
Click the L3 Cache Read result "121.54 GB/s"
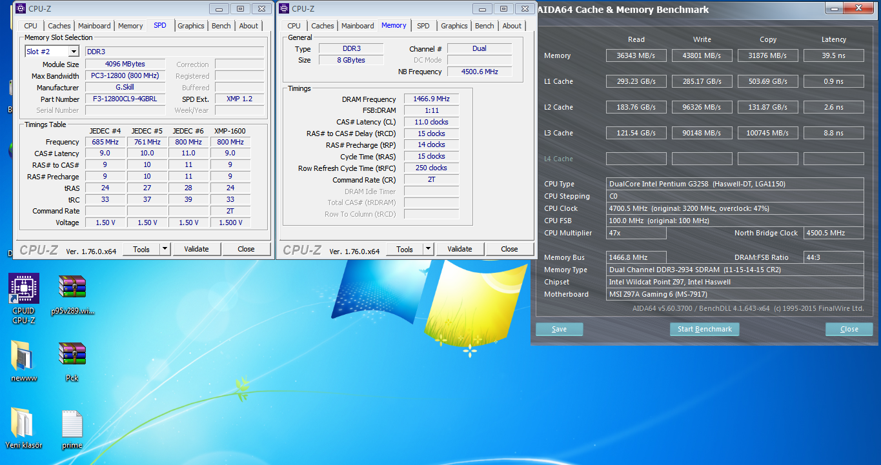(x=636, y=133)
